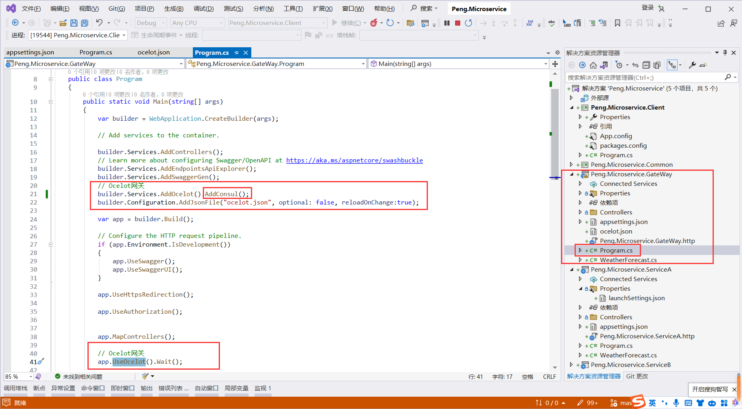Click the find in files icon
Image resolution: width=742 pixels, height=409 pixels.
[x=410, y=23]
